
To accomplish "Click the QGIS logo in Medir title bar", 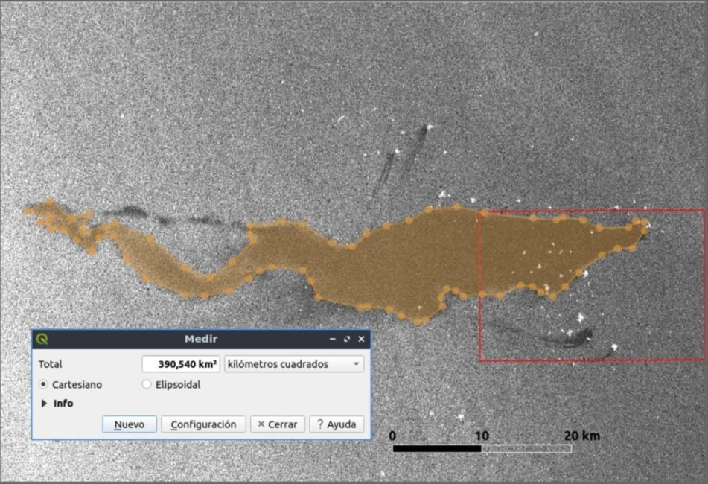I will [42, 339].
